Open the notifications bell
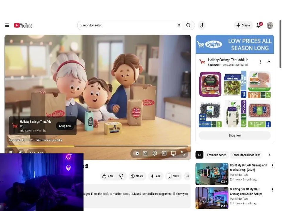This screenshot has width=282, height=211. (259, 25)
